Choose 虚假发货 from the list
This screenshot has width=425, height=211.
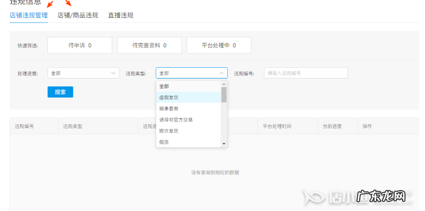(x=189, y=97)
